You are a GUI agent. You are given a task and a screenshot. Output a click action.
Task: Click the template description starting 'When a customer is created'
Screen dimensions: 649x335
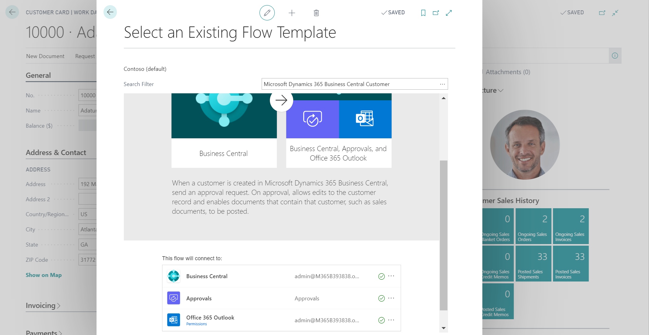click(280, 197)
